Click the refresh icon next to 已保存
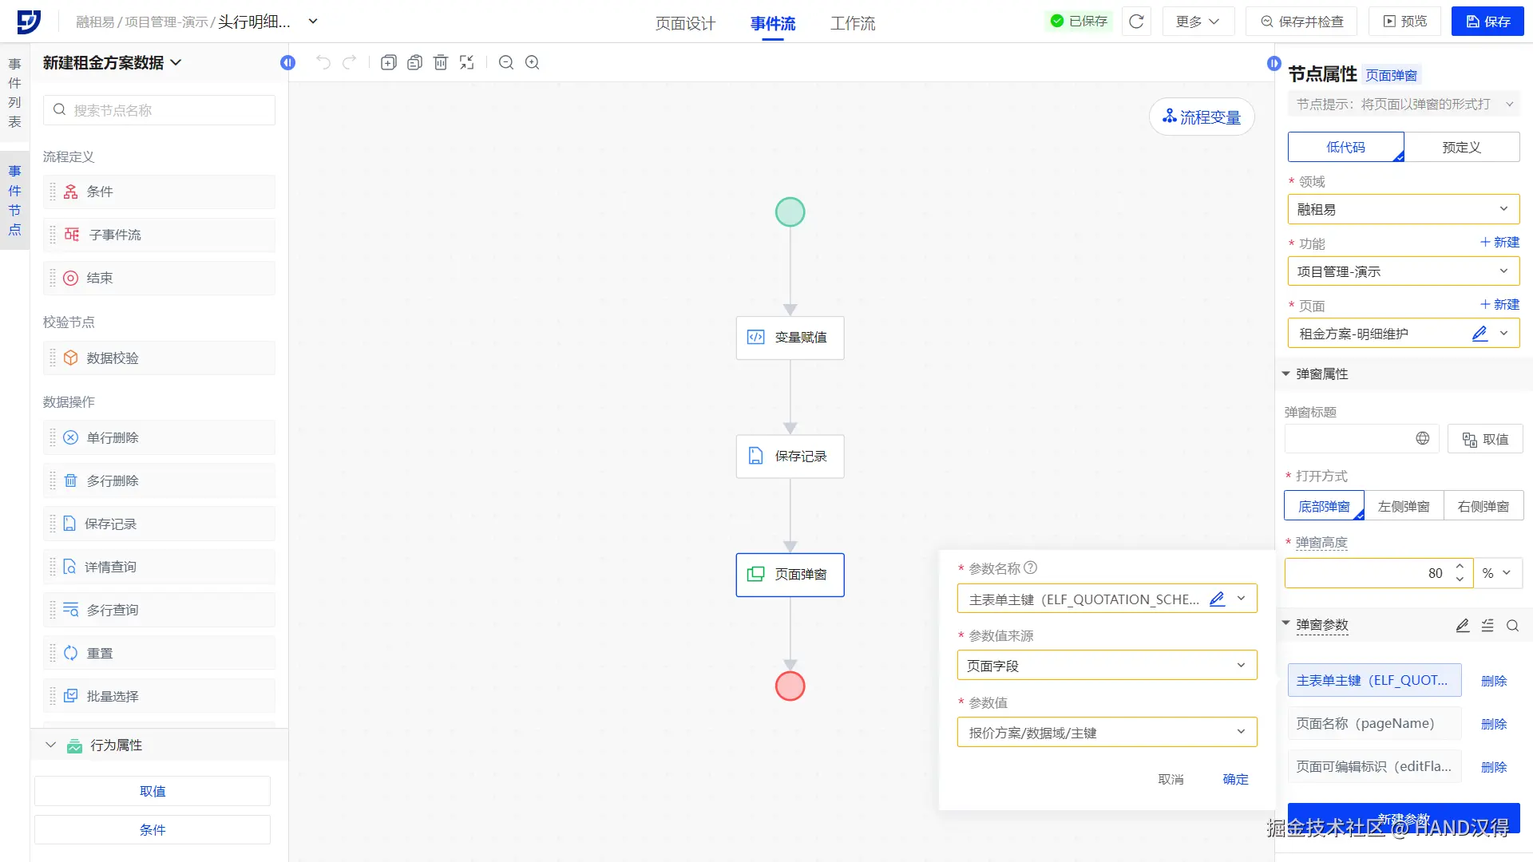This screenshot has width=1533, height=862. coord(1136,22)
